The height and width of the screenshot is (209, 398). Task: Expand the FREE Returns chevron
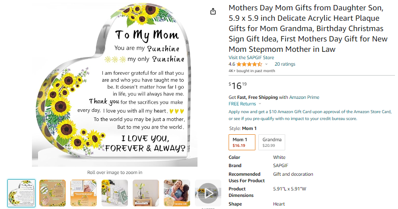[260, 104]
